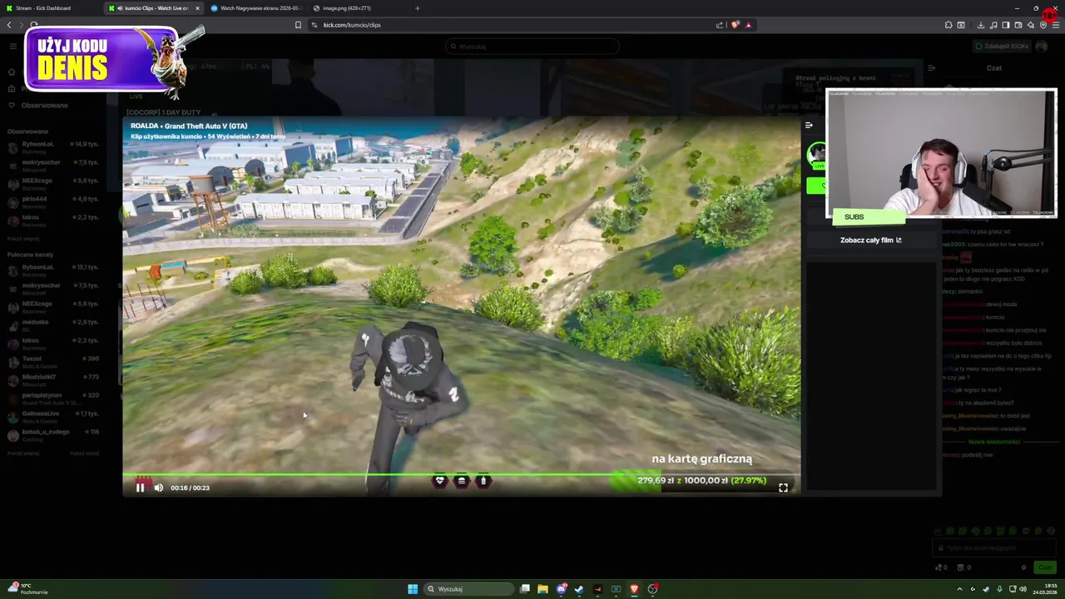Screen dimensions: 1065x599
Task: Open browser hamburger main menu
Action: click(x=1056, y=25)
